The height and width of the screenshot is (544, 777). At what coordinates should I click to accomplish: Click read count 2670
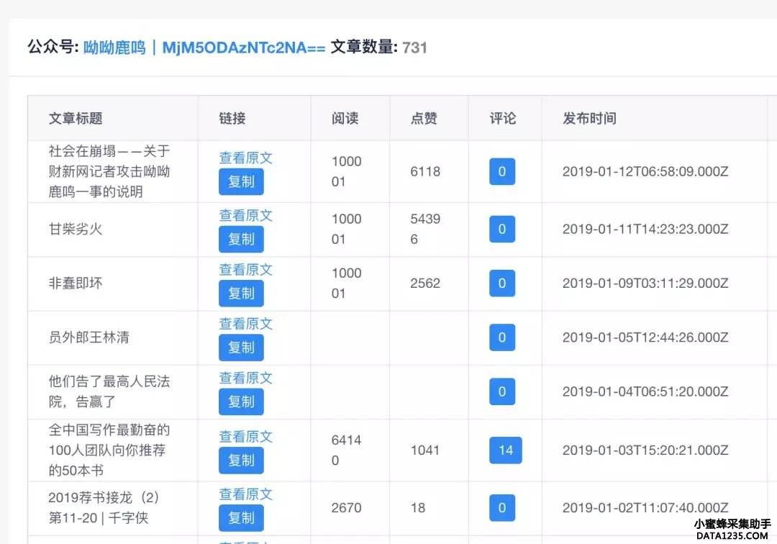tap(346, 508)
